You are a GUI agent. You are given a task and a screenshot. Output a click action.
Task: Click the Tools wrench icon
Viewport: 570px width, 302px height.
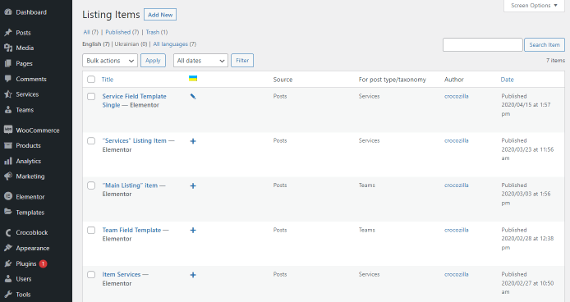(8, 295)
